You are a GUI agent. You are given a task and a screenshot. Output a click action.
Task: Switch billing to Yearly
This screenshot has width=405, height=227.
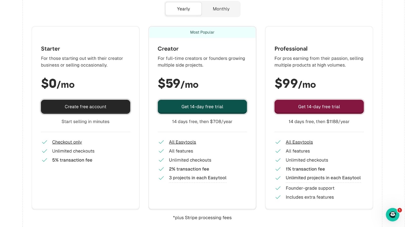pyautogui.click(x=184, y=9)
